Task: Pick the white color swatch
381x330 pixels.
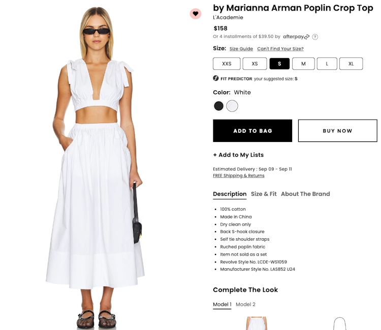Action: [x=232, y=106]
